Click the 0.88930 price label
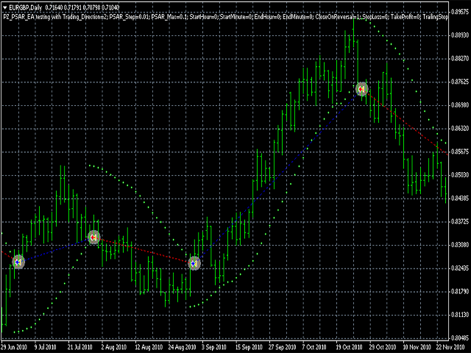This screenshot has height=353, width=471. tap(461, 35)
